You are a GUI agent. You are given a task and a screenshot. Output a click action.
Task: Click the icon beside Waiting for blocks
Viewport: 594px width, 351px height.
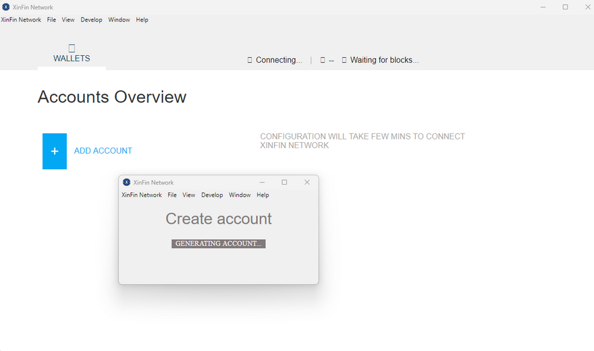pos(344,60)
